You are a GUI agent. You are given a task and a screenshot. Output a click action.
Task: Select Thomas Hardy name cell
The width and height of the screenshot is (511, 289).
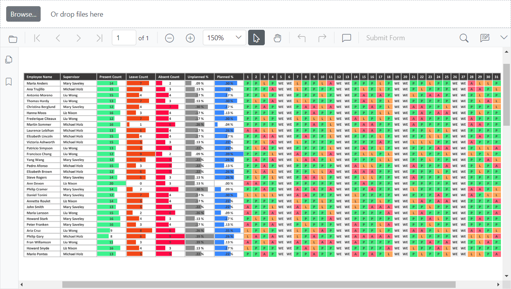click(x=42, y=101)
